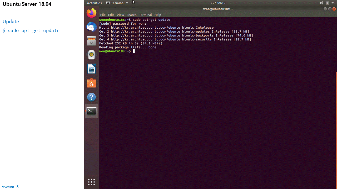The image size is (337, 189).
Task: Click '$ sudo apt-get update' slide text
Action: tap(31, 30)
